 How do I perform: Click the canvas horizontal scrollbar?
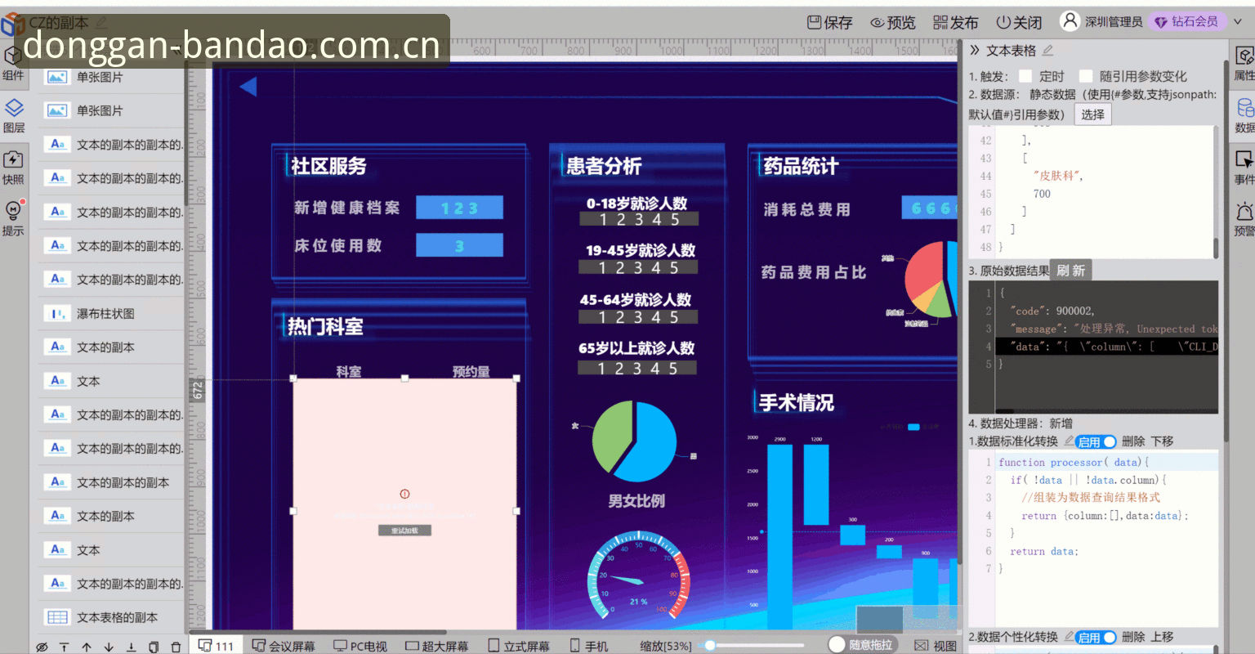319,632
